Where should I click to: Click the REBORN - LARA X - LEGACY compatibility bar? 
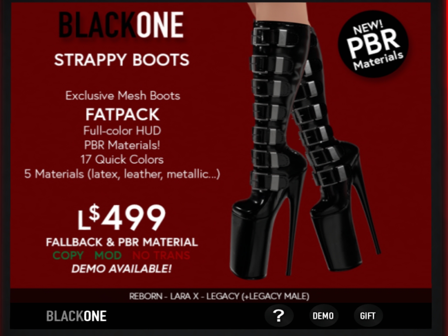(x=220, y=296)
